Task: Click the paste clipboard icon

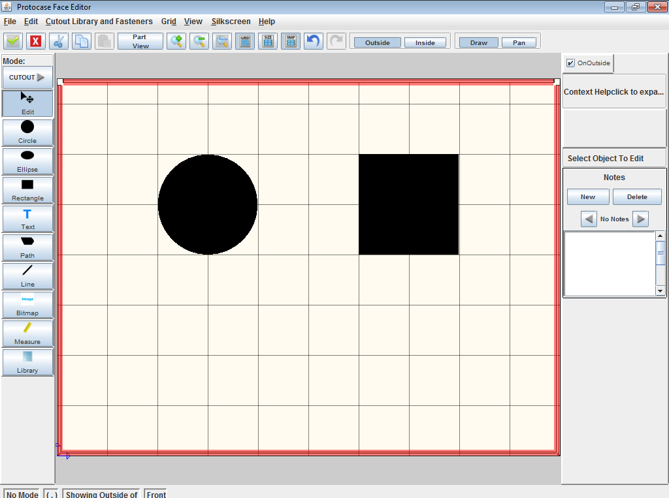Action: pyautogui.click(x=105, y=41)
